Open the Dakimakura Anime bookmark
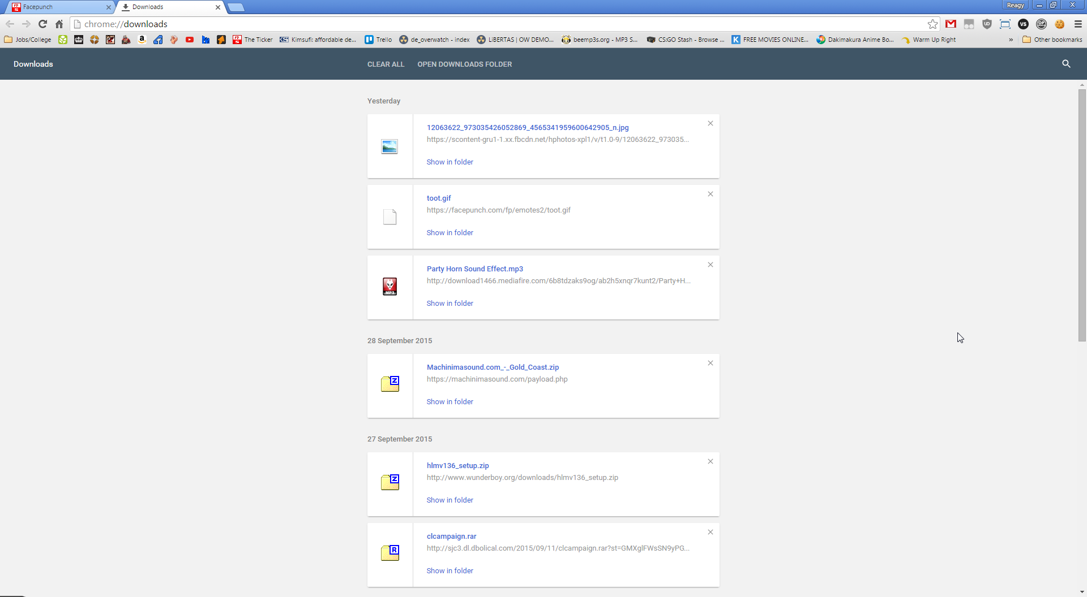This screenshot has width=1087, height=597. point(855,40)
